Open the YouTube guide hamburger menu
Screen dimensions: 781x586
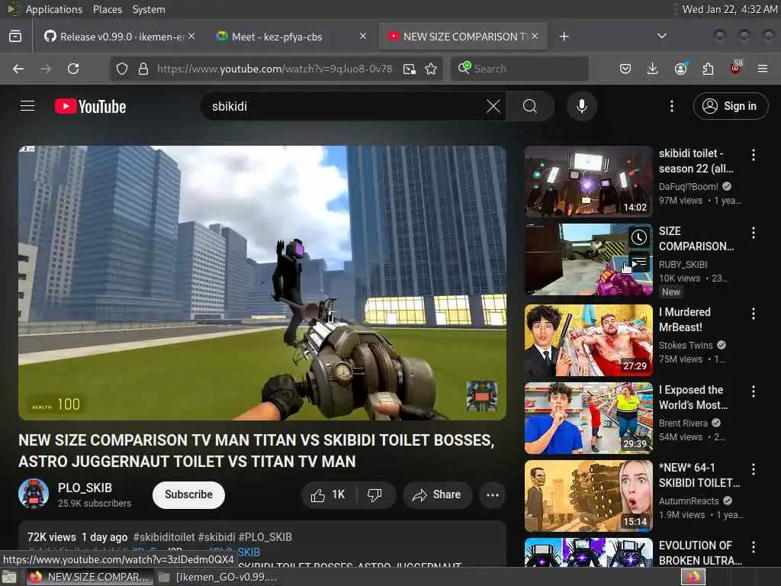[x=27, y=106]
